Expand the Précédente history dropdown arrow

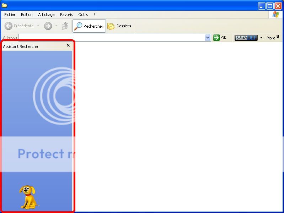pos(38,26)
